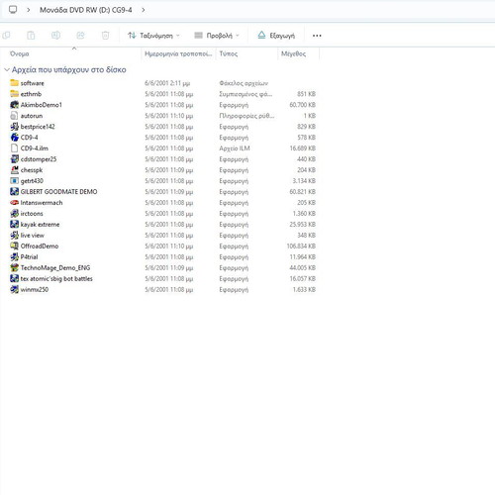Select the software folder icon
495x495 pixels.
[x=14, y=83]
